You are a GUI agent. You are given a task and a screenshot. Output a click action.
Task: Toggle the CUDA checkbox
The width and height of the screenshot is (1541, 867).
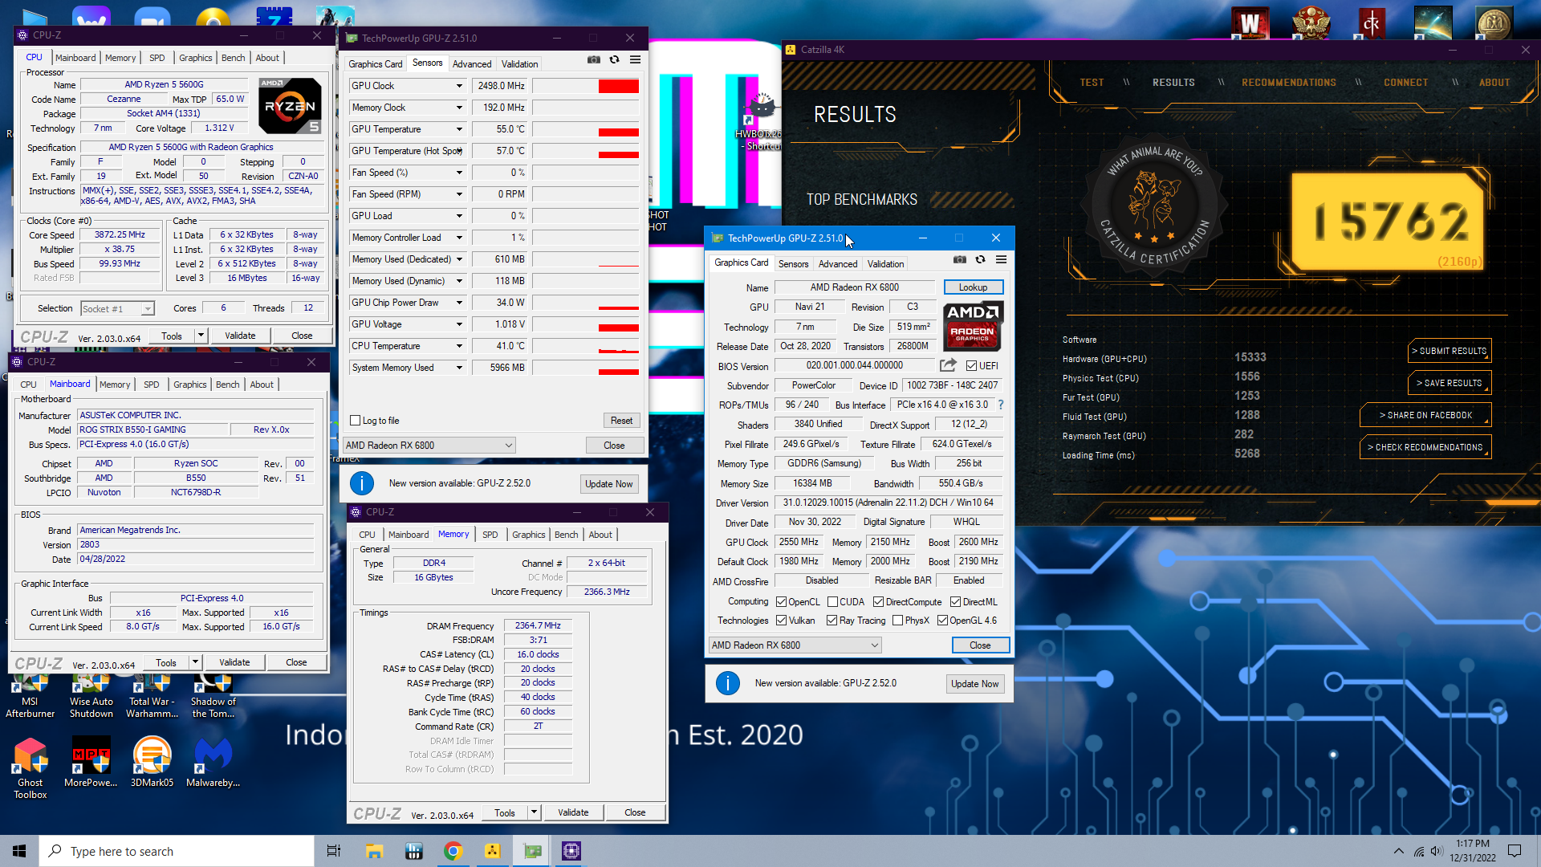coord(832,602)
